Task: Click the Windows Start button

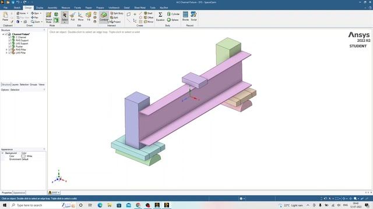Action: 5,205
